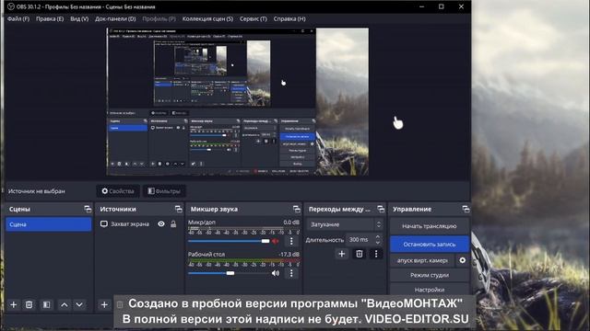Delete transition with trash icon

(360, 254)
